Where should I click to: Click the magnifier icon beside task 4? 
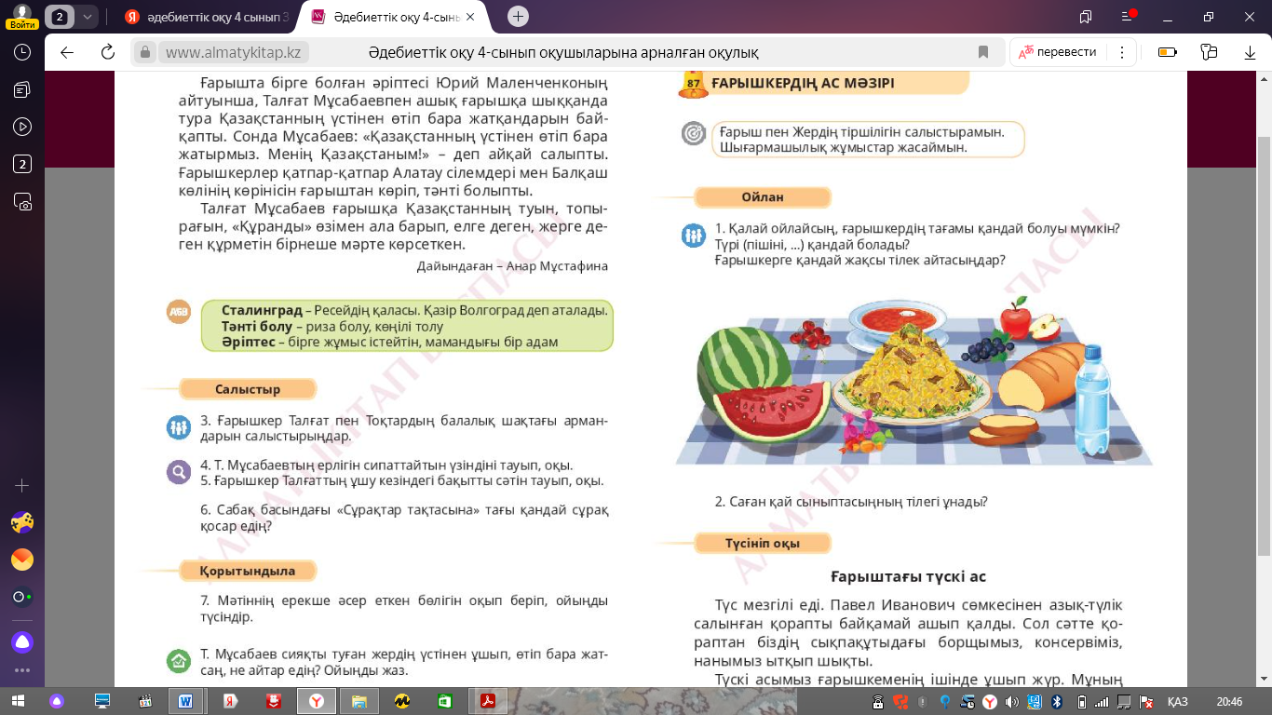(178, 473)
